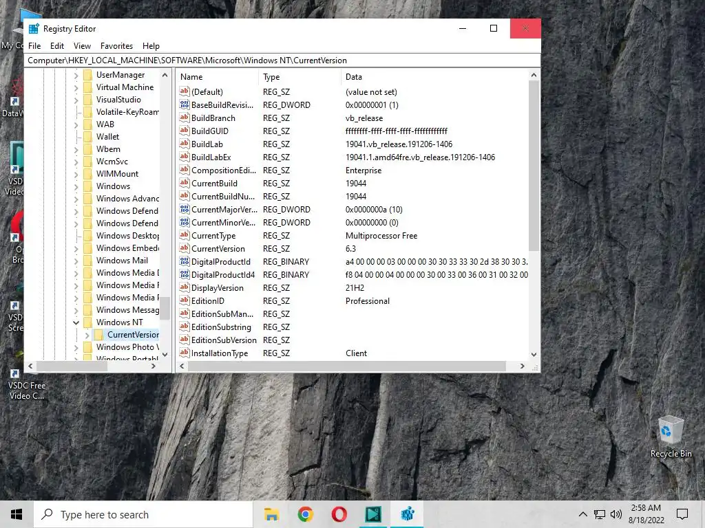
Task: Expand the VisualStudio tree node
Action: pos(76,100)
